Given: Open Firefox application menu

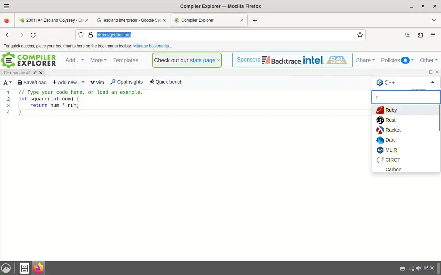Looking at the screenshot, I should coord(433,35).
